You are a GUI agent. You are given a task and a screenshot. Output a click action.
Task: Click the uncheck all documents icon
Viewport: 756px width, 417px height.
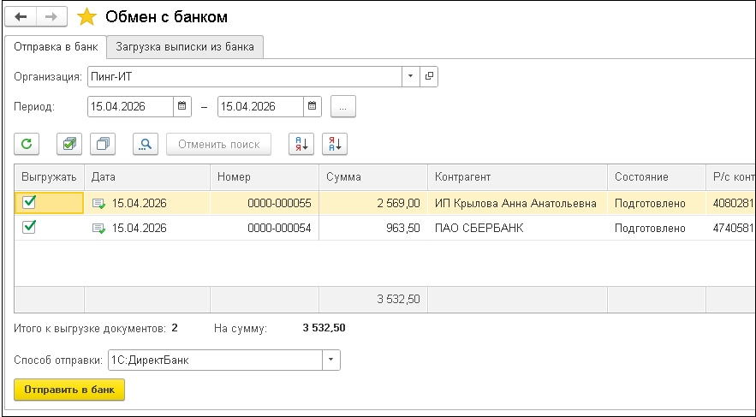tap(104, 144)
